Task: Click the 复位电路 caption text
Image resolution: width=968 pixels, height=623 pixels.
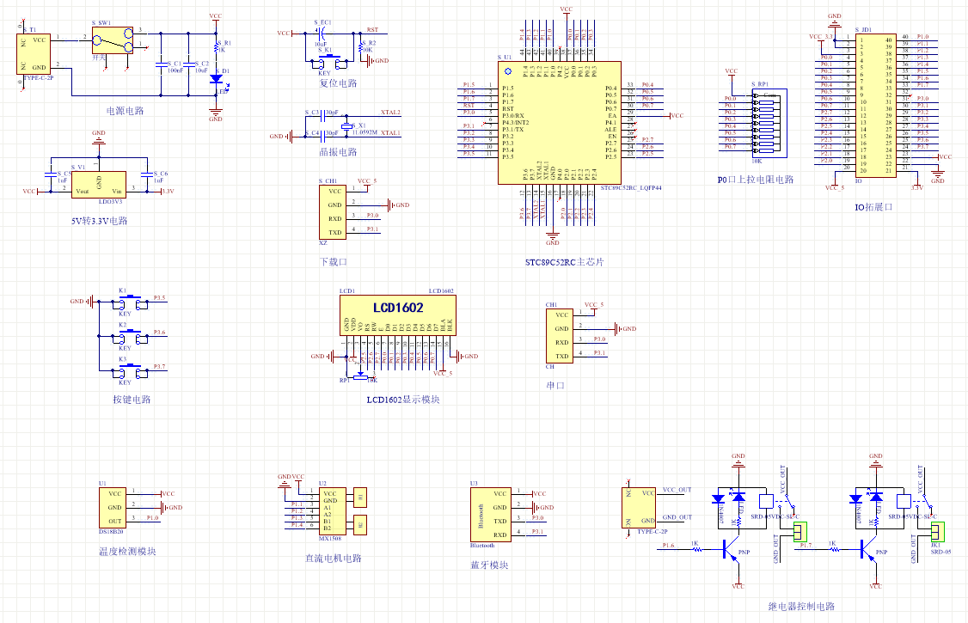Action: click(339, 83)
